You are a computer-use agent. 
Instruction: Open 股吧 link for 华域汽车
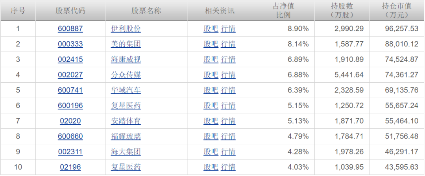[211, 90]
